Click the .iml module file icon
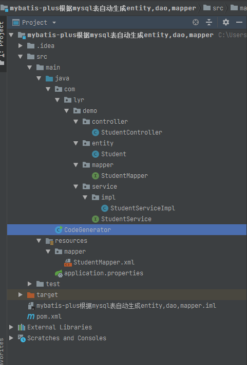Screen dimensions: 247x365 31,306
